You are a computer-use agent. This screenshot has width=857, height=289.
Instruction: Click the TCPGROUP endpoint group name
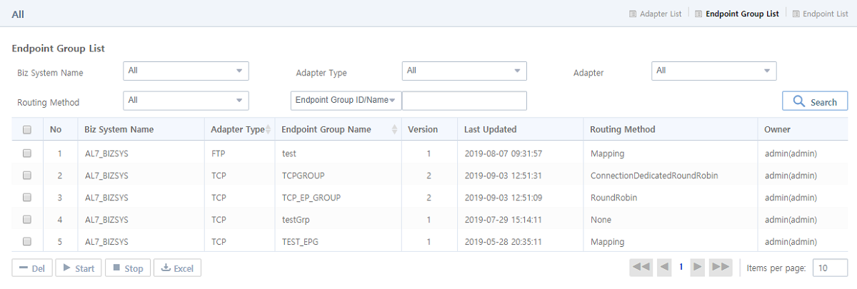click(305, 176)
